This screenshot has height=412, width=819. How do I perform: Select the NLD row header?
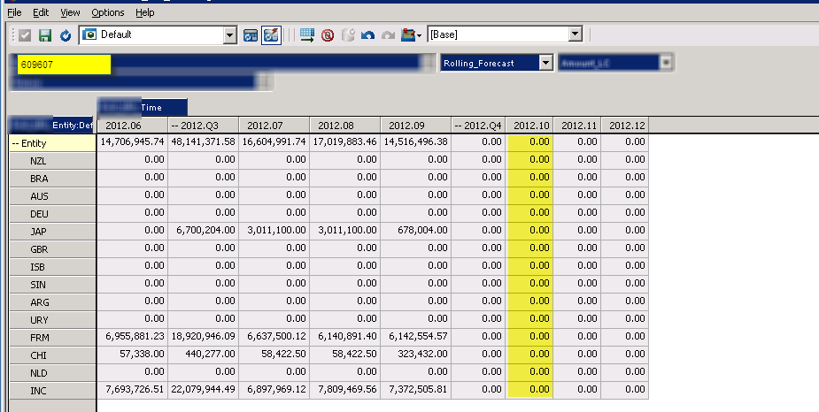tap(52, 374)
